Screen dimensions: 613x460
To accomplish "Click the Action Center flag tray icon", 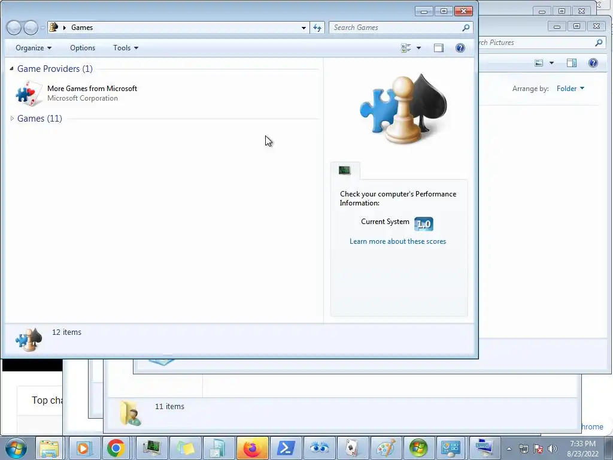I will 538,449.
